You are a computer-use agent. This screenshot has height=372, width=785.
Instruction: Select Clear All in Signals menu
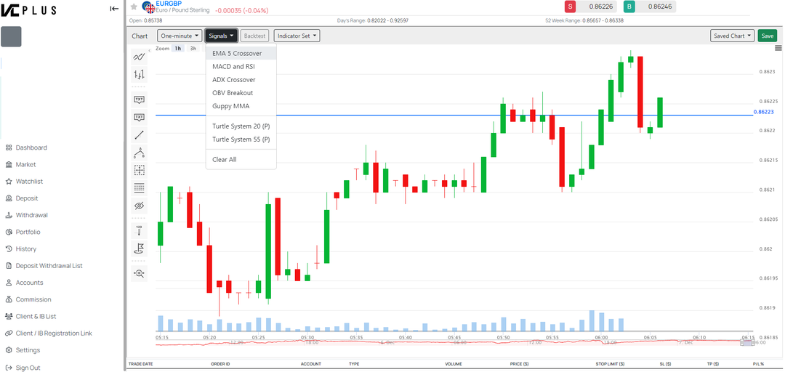224,160
